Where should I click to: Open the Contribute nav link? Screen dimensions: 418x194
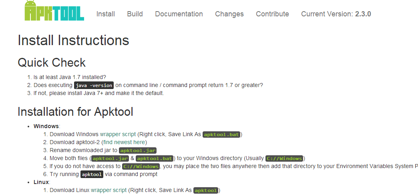point(272,14)
